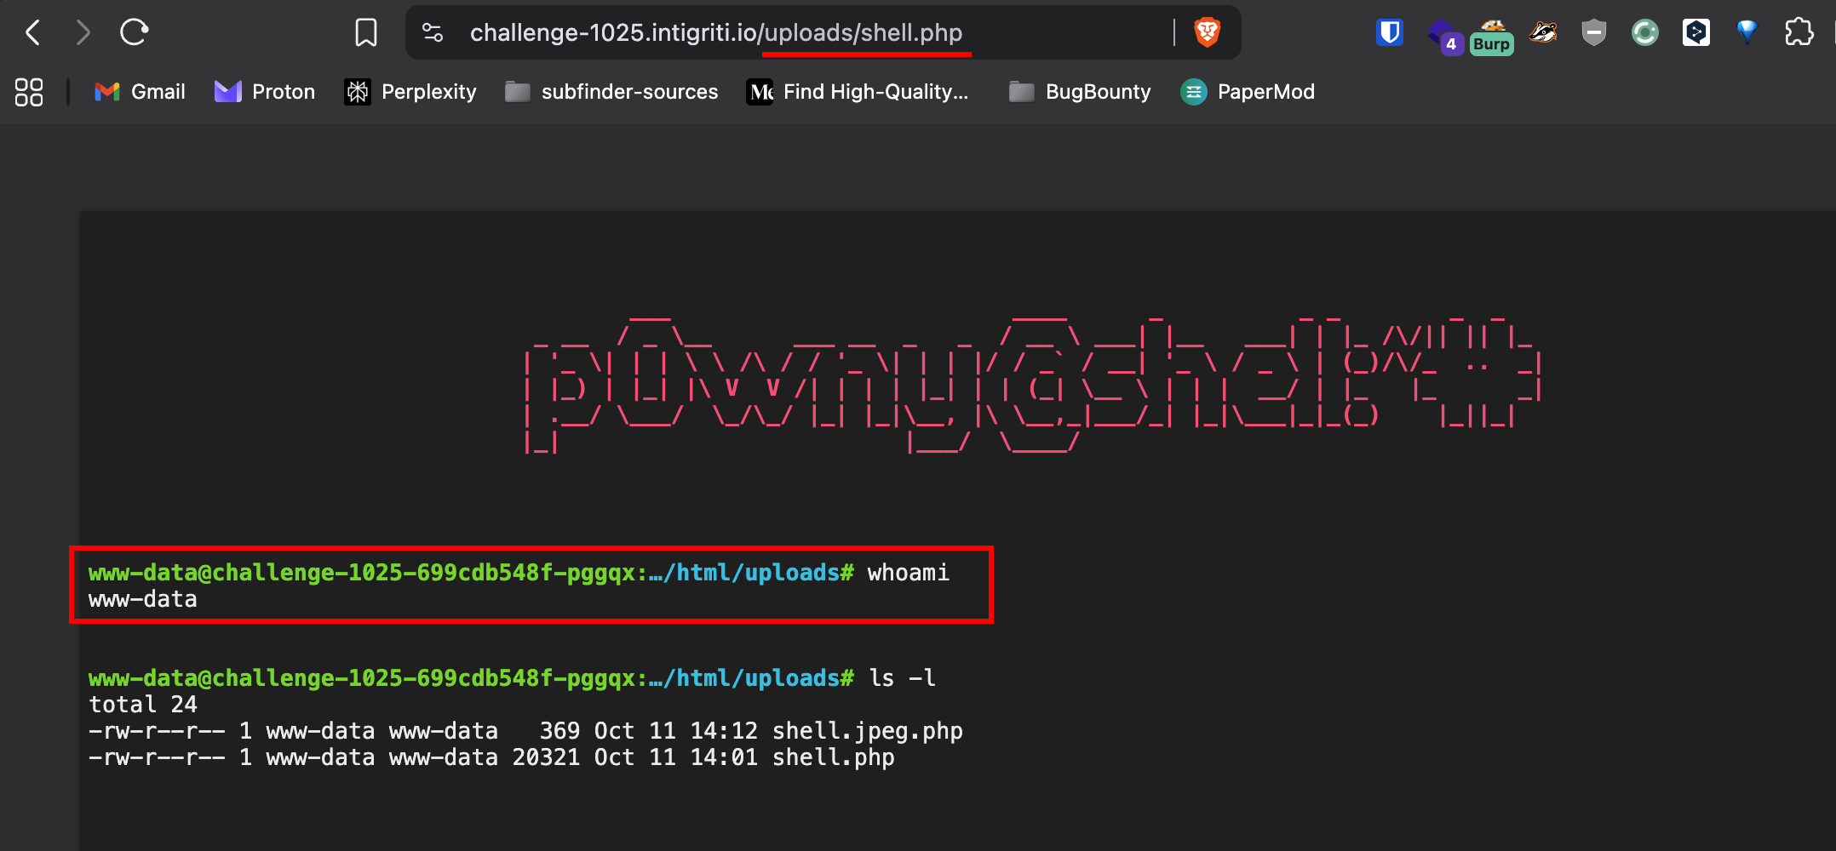Open the Bitwarden extension

pos(1389,33)
